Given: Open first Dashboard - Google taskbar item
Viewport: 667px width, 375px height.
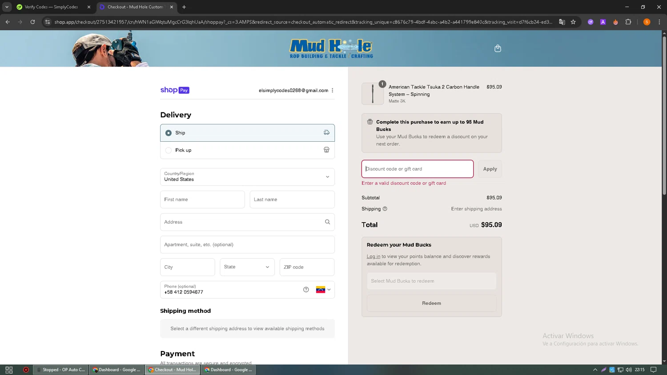Looking at the screenshot, I should point(117,370).
